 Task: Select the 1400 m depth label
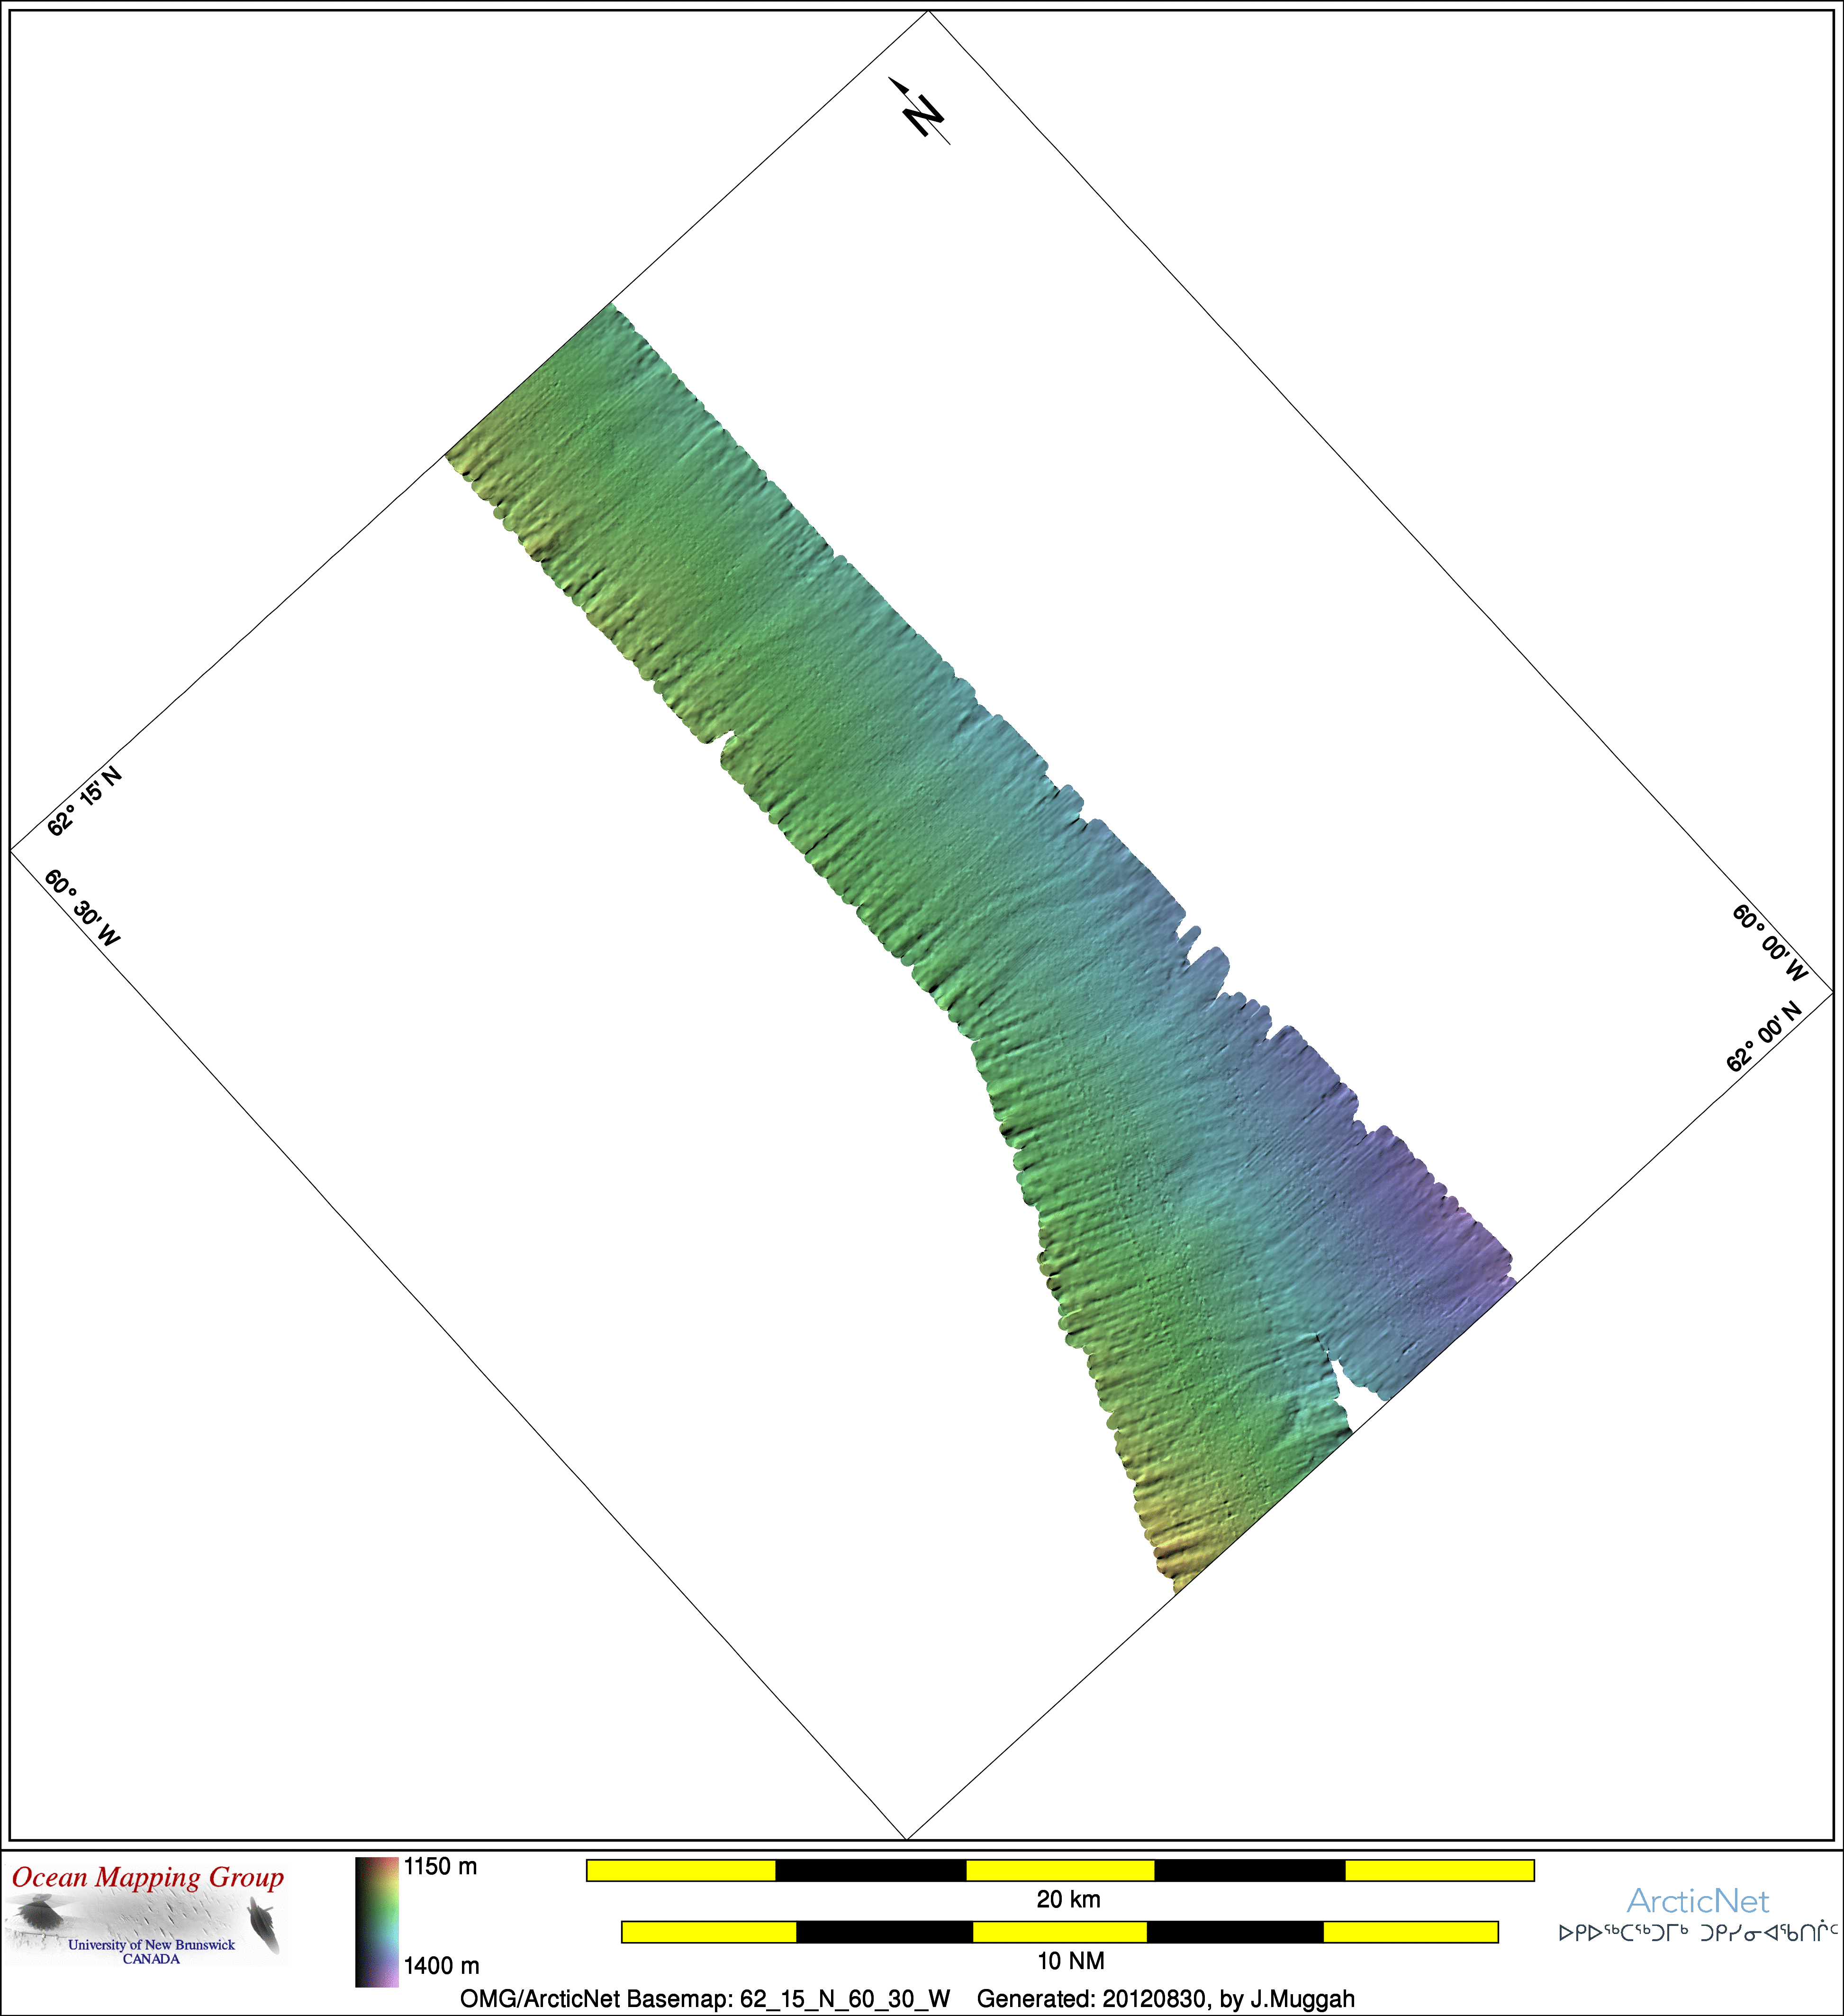pyautogui.click(x=441, y=1966)
